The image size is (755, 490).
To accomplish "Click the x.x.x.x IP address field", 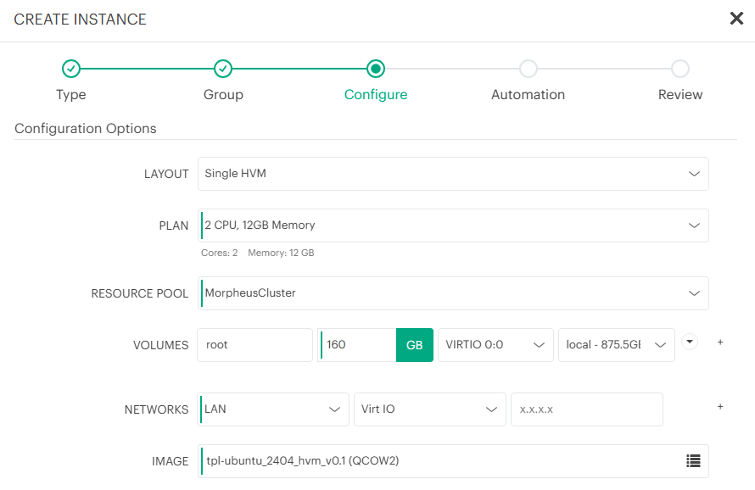I will [587, 409].
